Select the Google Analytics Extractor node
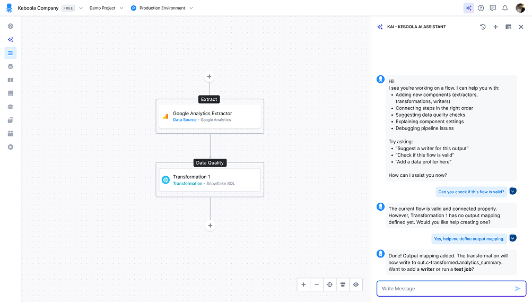This screenshot has height=302, width=532. coord(210,116)
